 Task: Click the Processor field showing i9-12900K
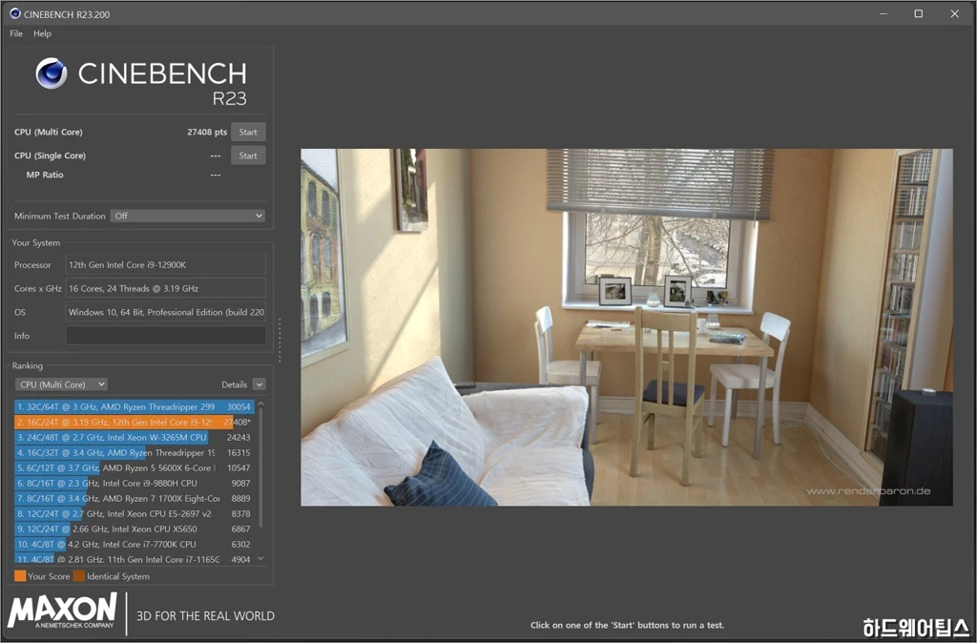click(166, 265)
